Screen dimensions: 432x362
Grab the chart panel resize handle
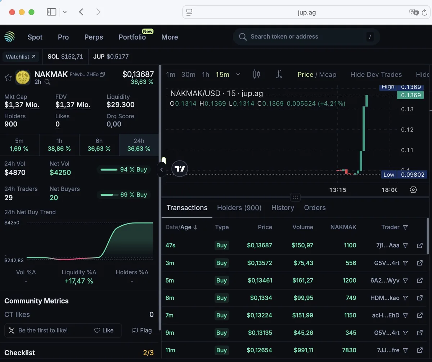(295, 197)
